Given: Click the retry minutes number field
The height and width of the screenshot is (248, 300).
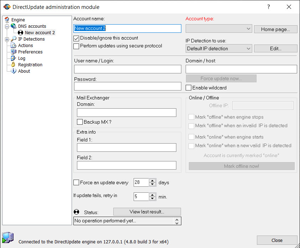Looking at the screenshot, I should pos(141,197).
